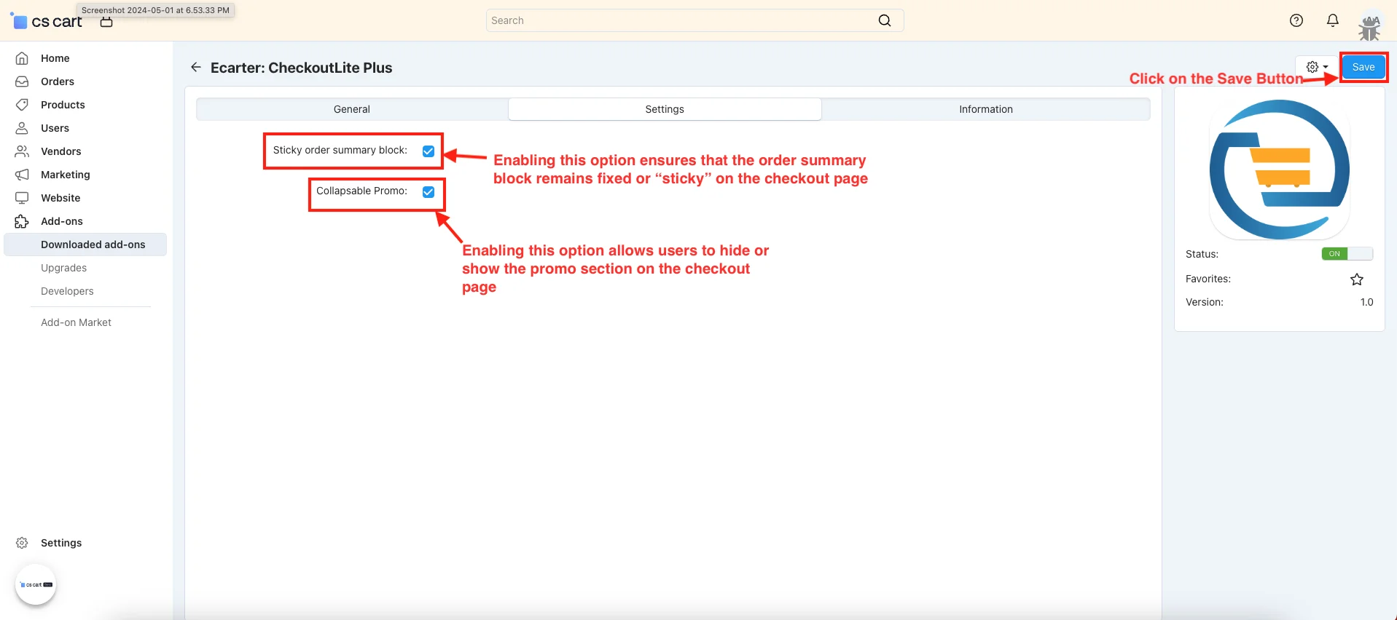This screenshot has width=1397, height=620.
Task: Expand the Add-ons sidebar menu
Action: (62, 221)
